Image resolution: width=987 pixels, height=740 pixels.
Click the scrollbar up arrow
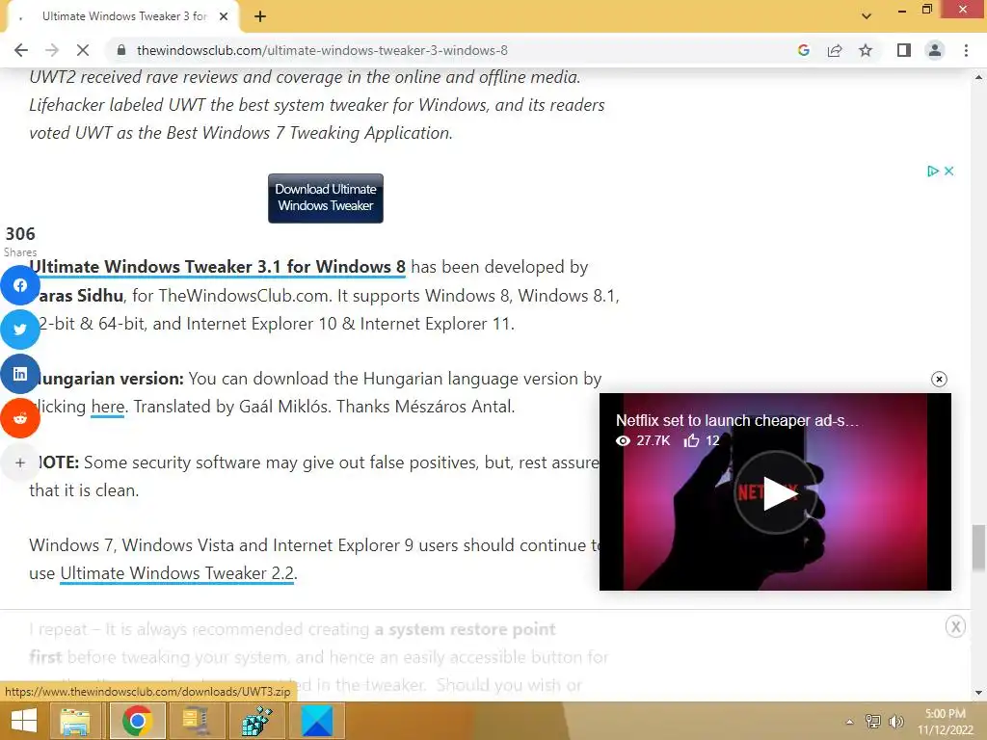click(978, 77)
